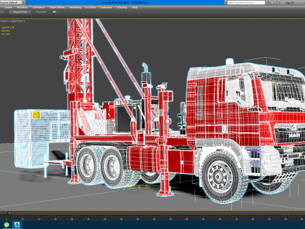Switch to the Populate ribbon tab
Screen dimensions: 305x229
[41, 12]
